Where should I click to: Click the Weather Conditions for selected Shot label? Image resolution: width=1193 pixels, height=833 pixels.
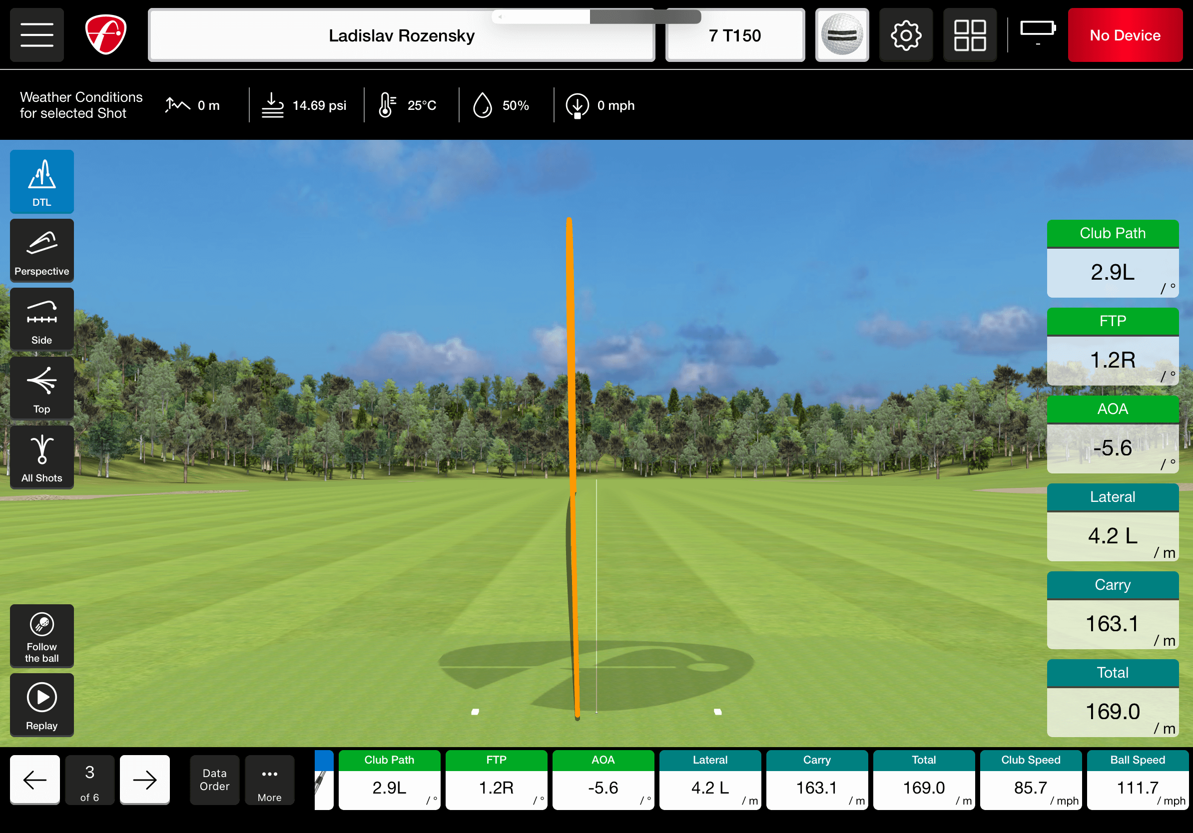(x=81, y=105)
